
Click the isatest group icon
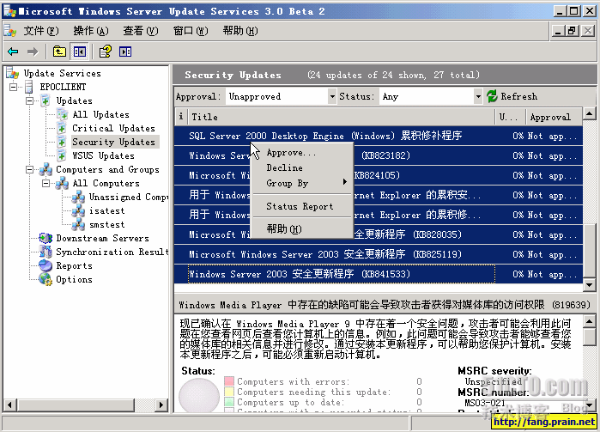(78, 210)
